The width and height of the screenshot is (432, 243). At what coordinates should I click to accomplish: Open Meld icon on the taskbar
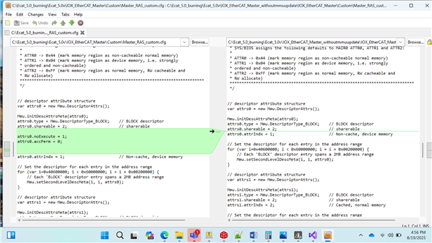point(327,236)
